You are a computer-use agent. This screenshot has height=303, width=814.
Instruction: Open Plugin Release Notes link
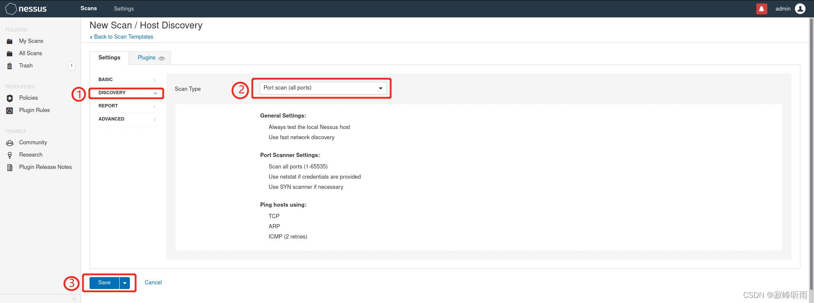[x=45, y=167]
